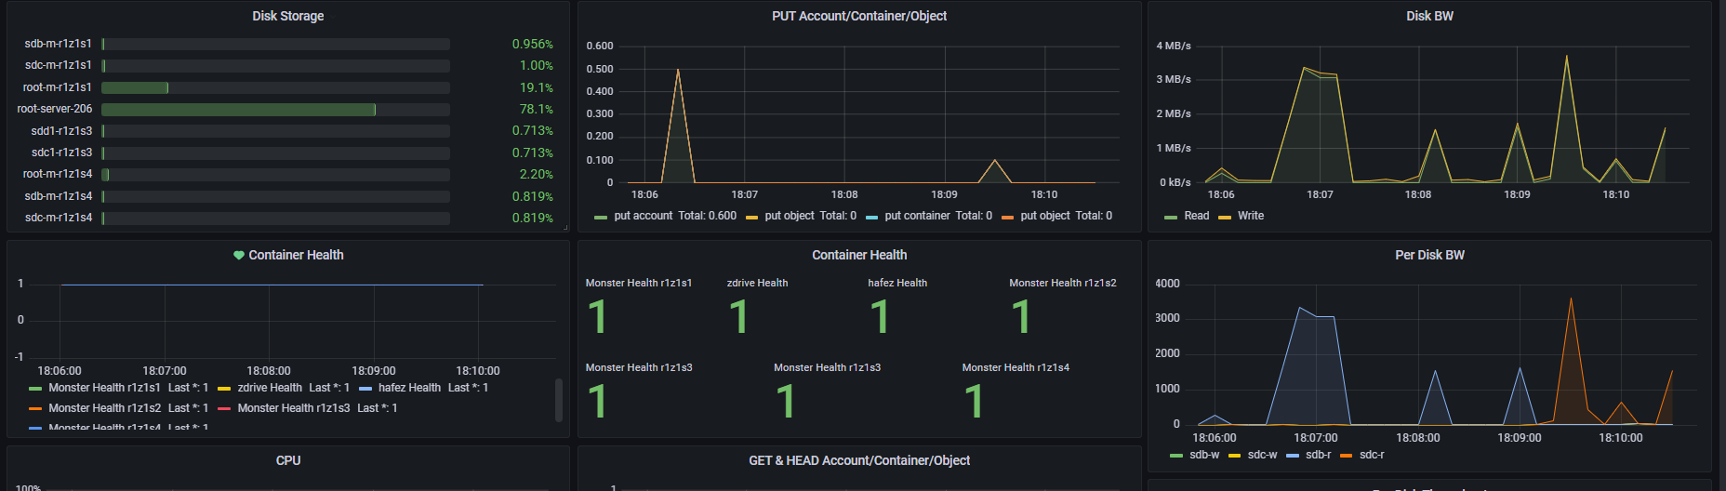The image size is (1726, 491).
Task: Expand the Per Disk BW panel title menu
Action: pos(1429,255)
